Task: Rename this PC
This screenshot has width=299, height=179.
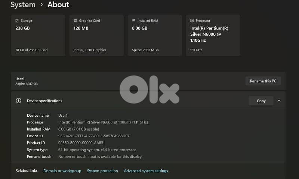Action: click(263, 81)
